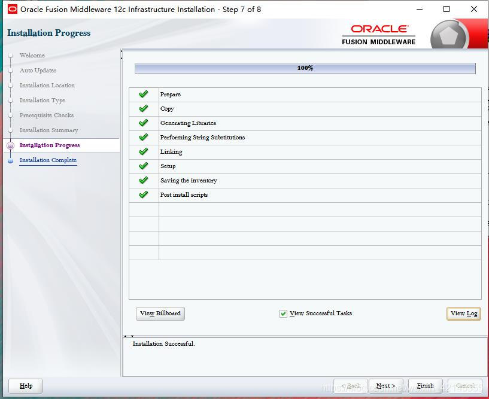Click the Copy task row text
Screen dimensions: 489x399
(167, 109)
